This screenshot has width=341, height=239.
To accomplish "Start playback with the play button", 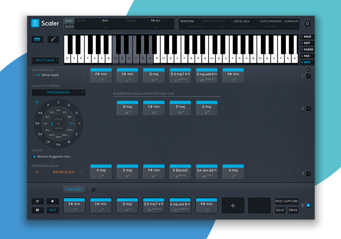I will [x=52, y=201].
